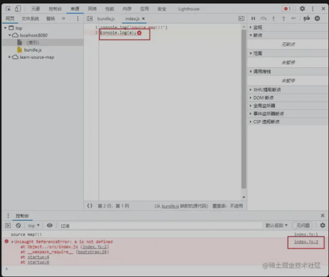Click the inline error icon on line 2
This screenshot has width=329, height=277.
139,33
